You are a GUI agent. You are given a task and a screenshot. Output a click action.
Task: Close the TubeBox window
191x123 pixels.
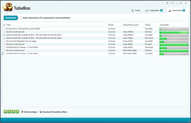point(186,3)
